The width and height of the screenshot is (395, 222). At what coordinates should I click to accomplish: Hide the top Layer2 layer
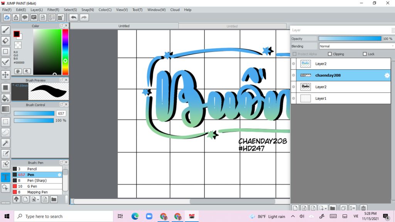click(x=294, y=64)
